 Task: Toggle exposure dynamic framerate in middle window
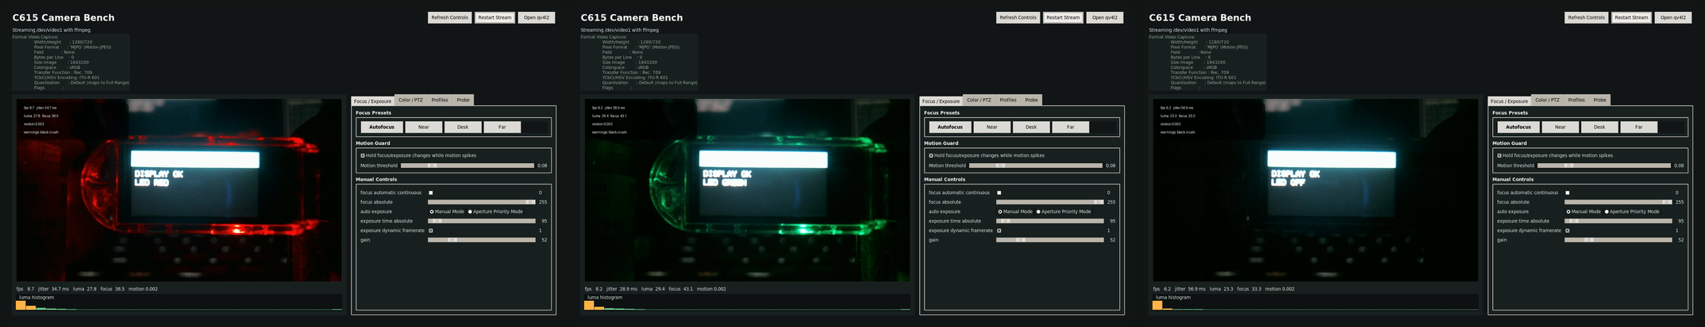click(999, 230)
